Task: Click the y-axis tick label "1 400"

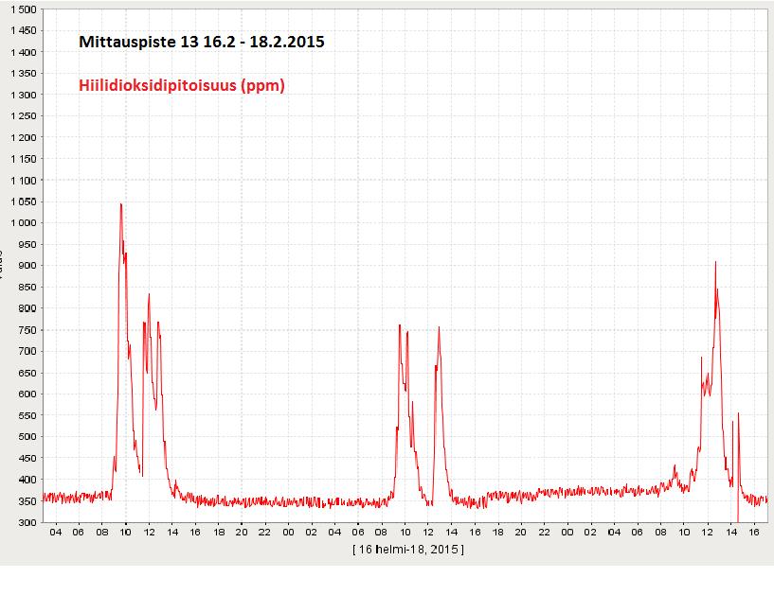Action: coord(23,52)
